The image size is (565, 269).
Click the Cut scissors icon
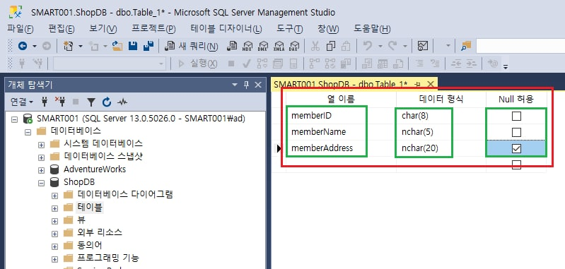pos(315,46)
